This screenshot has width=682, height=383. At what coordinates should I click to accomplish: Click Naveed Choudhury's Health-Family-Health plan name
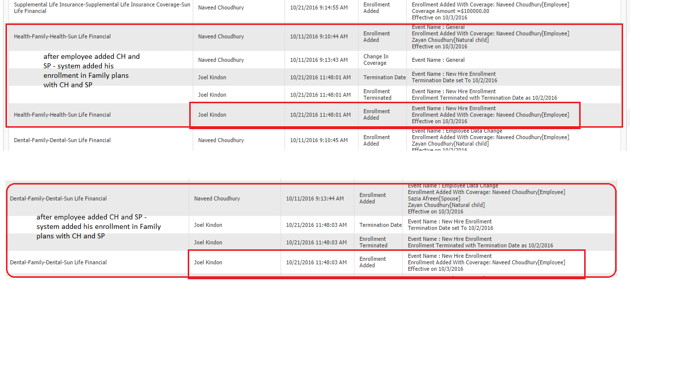pyautogui.click(x=62, y=36)
